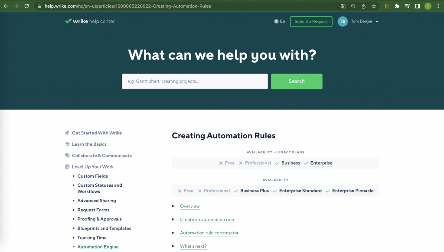
Task: Click the globe language icon
Action: pyautogui.click(x=276, y=21)
